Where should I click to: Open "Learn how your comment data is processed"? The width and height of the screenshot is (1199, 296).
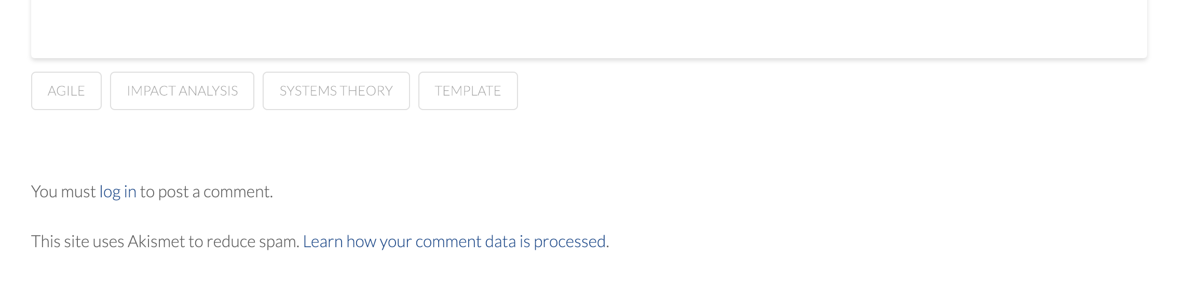click(454, 241)
